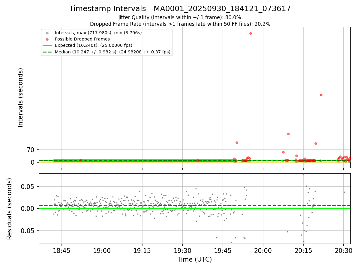Click the Expected (10.240s) legend entry
The height and width of the screenshot is (270, 360).
93,45
